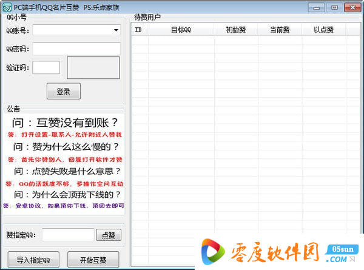Image resolution: width=364 pixels, height=270 pixels.
Task: Click the 当前赞 column header
Action: [x=279, y=30]
